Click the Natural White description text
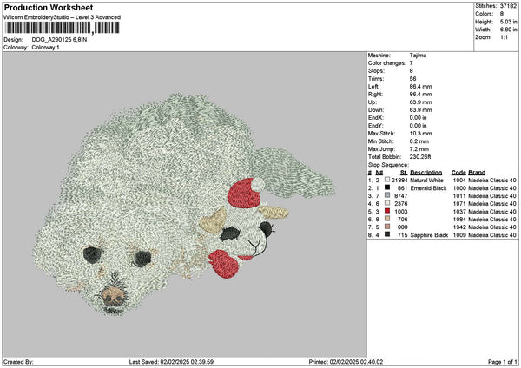 point(426,181)
